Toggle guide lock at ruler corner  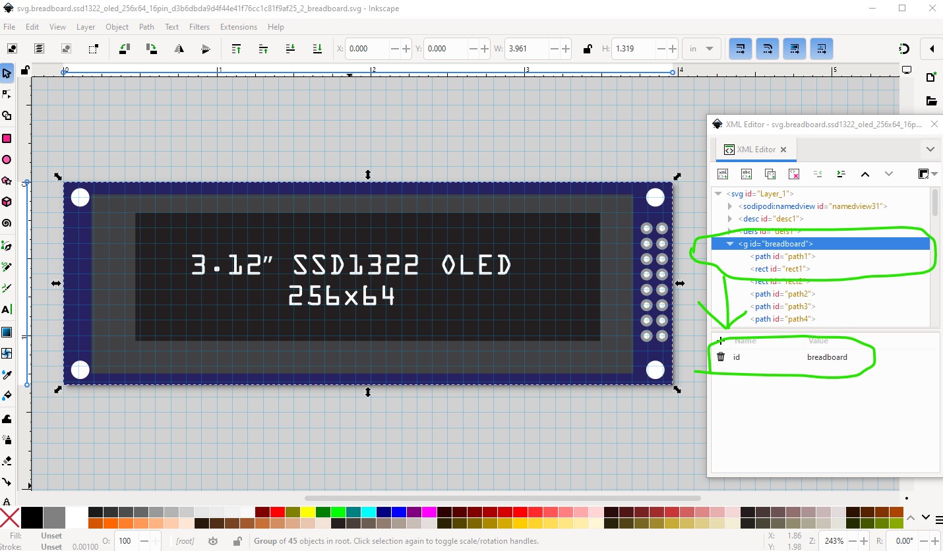[24, 70]
